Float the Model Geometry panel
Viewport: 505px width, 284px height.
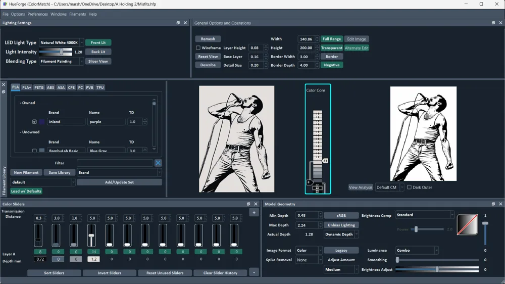pyautogui.click(x=493, y=204)
